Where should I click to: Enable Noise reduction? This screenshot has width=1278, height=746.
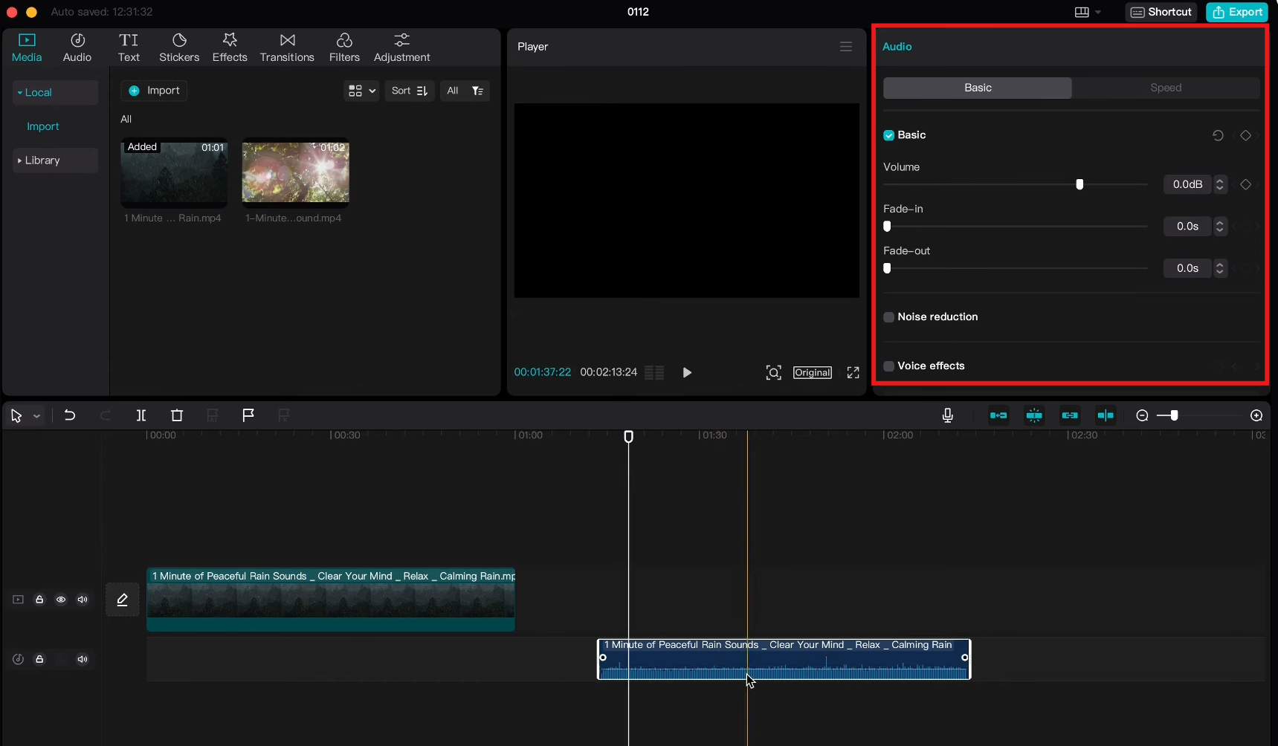pos(889,317)
